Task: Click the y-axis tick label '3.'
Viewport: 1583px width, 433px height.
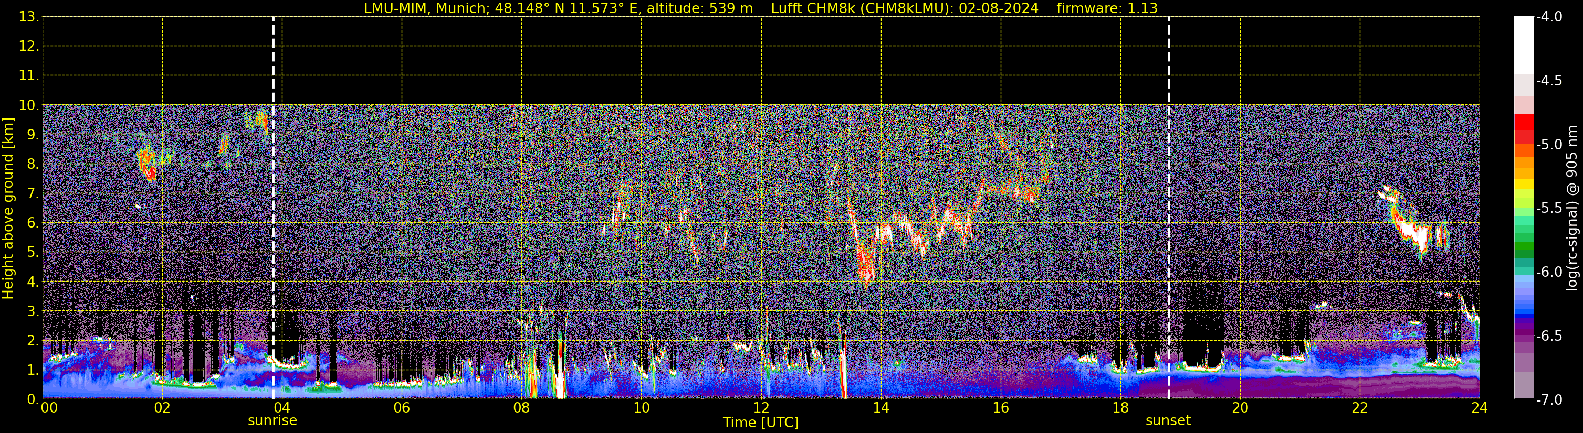Action: (x=33, y=311)
